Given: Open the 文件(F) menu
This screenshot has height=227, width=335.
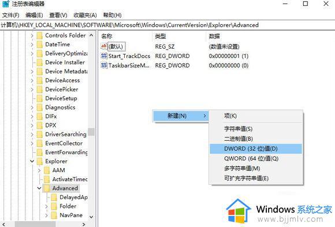Looking at the screenshot, I should click(10, 15).
